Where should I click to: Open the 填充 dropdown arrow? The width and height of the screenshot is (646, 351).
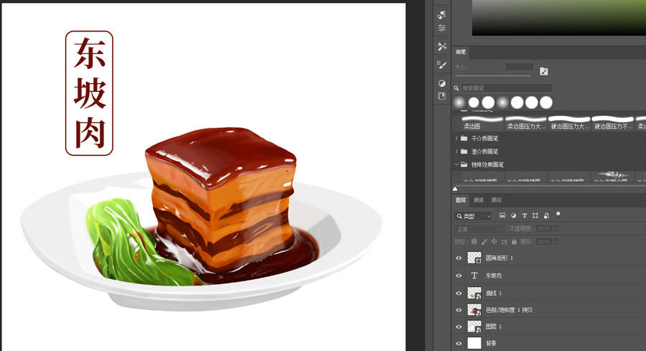click(x=556, y=241)
